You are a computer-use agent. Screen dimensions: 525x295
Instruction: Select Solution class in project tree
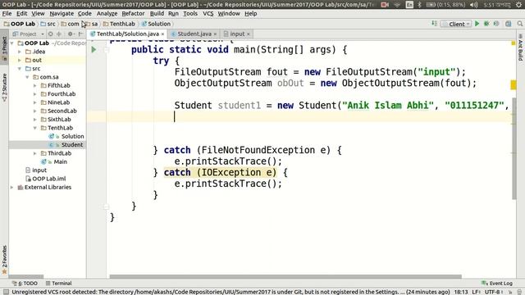click(x=72, y=137)
